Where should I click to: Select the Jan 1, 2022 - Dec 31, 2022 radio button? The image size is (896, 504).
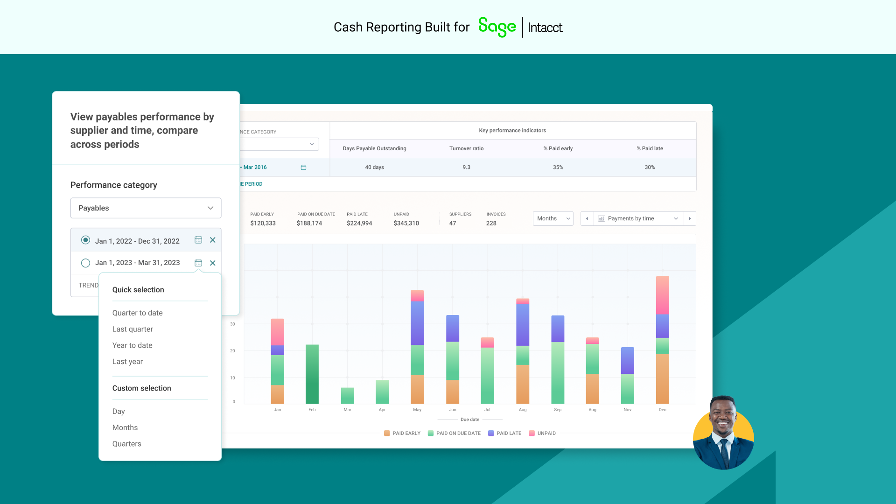(85, 240)
